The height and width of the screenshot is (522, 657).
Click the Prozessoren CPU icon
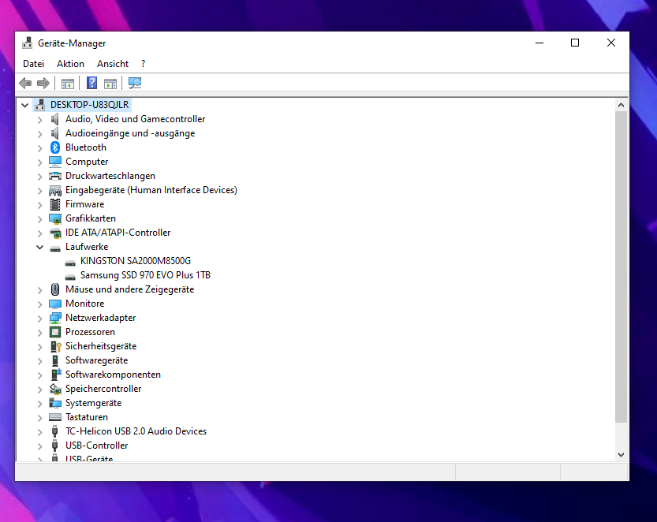(x=55, y=332)
